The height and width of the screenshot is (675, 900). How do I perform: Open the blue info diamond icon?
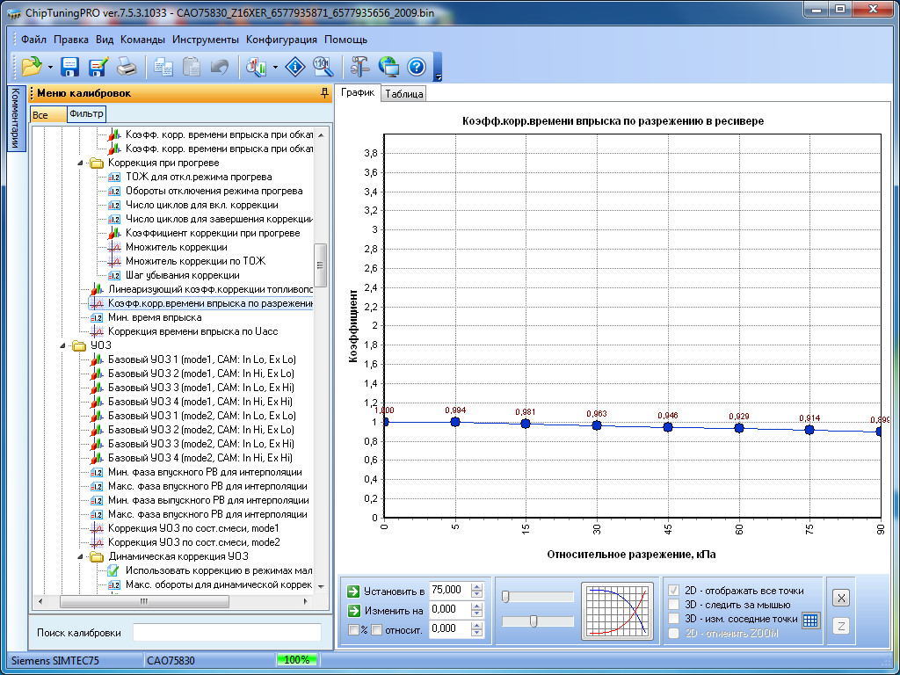pyautogui.click(x=297, y=67)
